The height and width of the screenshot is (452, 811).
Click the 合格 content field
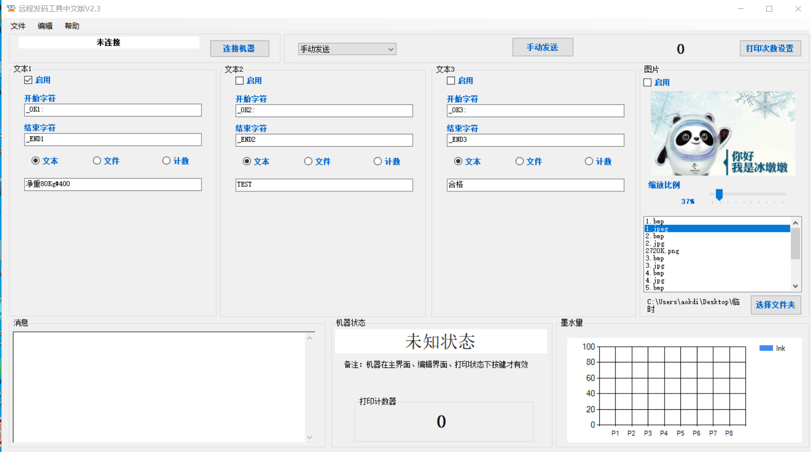coord(536,184)
